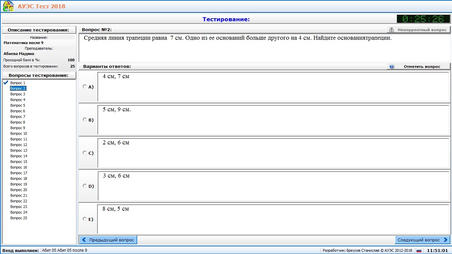Select radio button for answer B
Image resolution: width=452 pixels, height=254 pixels.
(x=85, y=120)
